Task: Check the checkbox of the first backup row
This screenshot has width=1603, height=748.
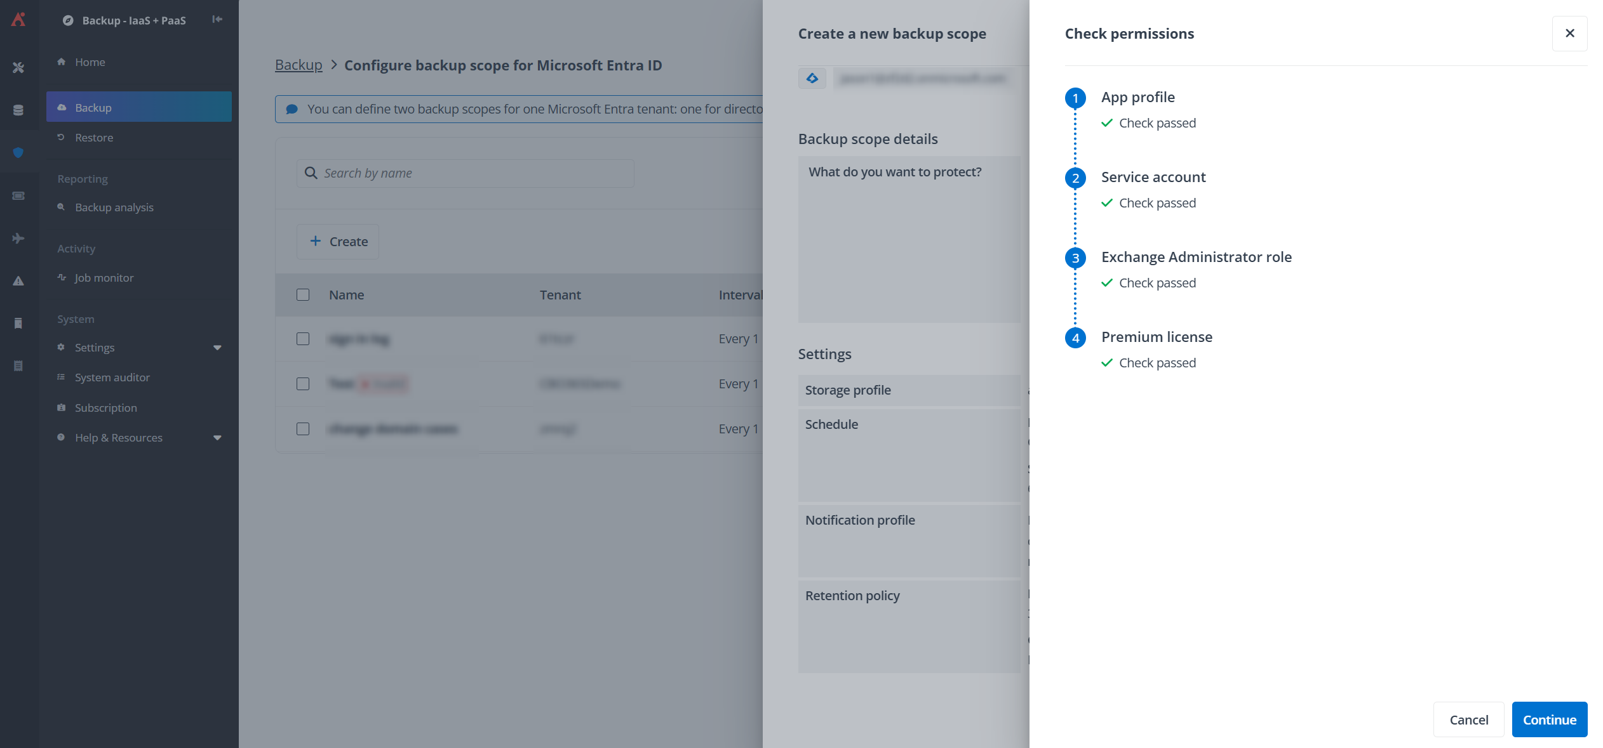Action: [x=303, y=339]
